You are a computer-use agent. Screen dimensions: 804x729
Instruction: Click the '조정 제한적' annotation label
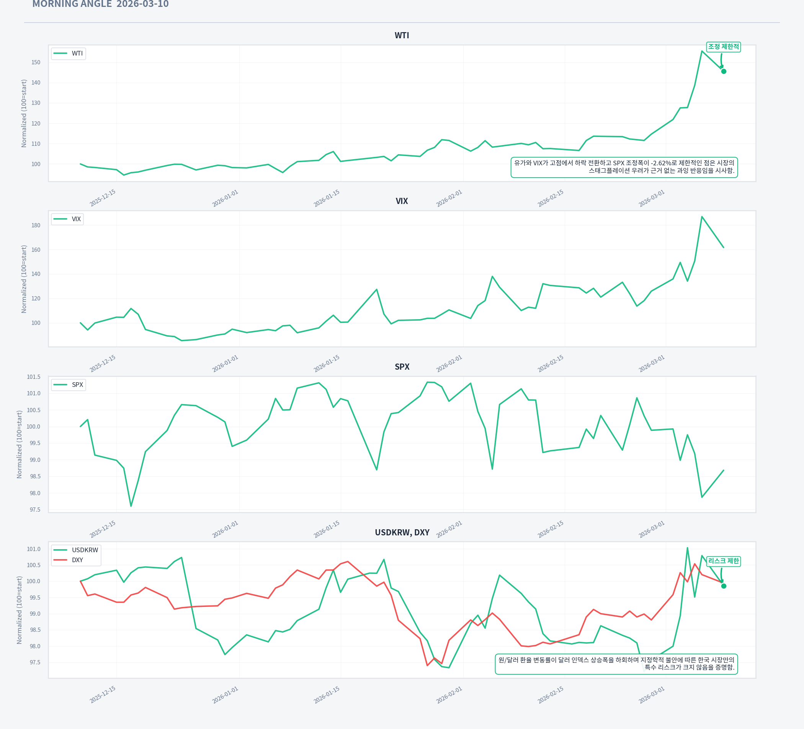coord(723,47)
